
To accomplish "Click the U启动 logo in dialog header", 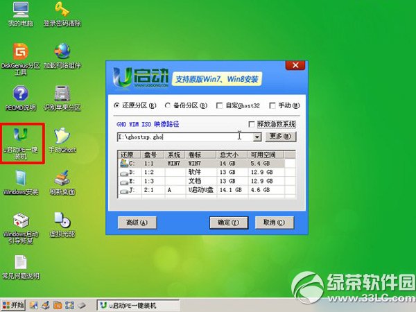I will (x=141, y=78).
